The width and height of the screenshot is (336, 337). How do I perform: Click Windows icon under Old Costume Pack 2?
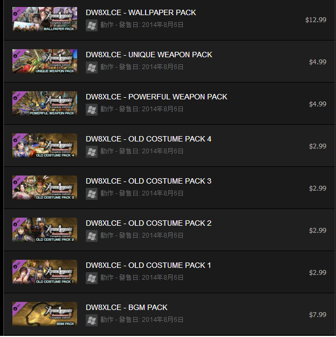[x=92, y=236]
